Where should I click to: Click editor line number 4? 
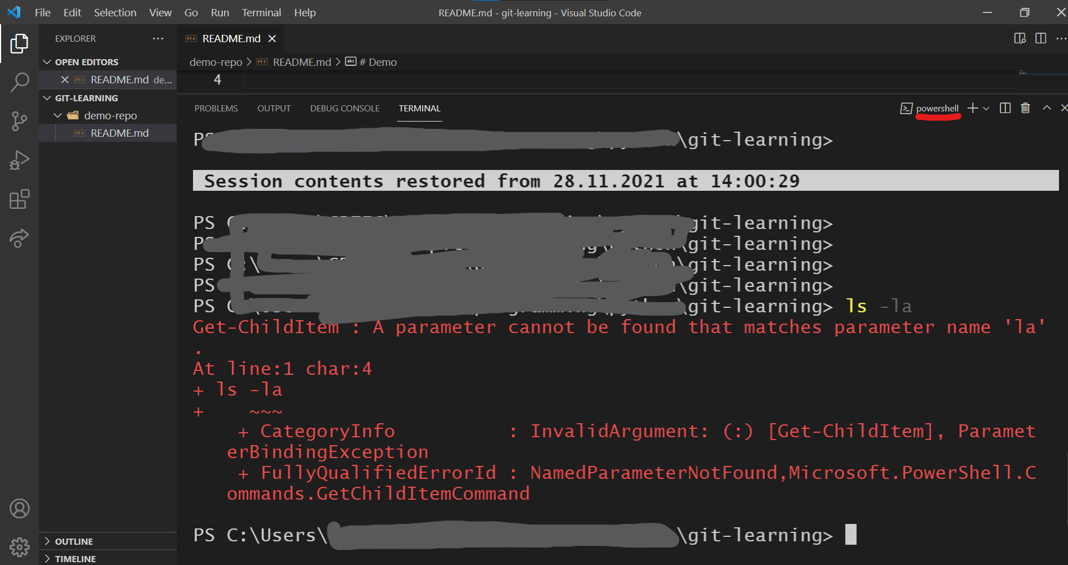[217, 80]
